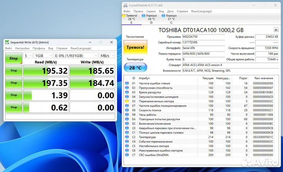Click the status dot for attribute 07
This screenshot has width=283, height=172.
pos(127,106)
